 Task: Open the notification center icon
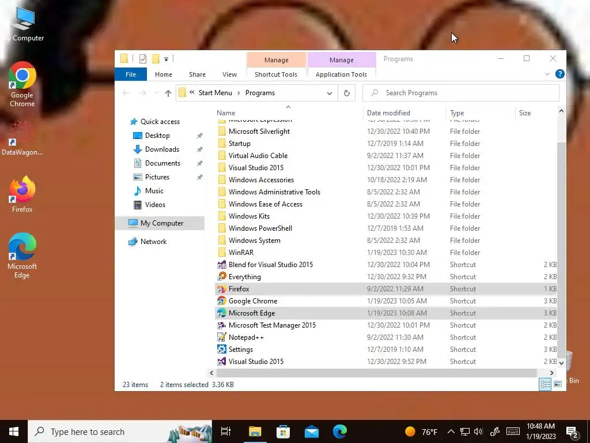coord(572,431)
